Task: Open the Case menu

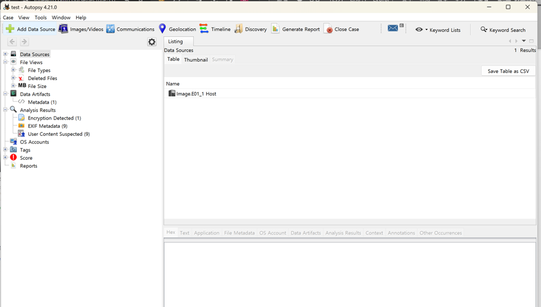Action: (8, 18)
